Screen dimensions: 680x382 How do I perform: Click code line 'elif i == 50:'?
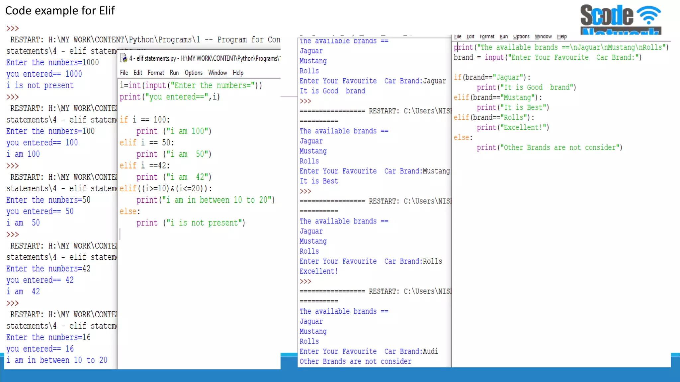[x=147, y=143]
